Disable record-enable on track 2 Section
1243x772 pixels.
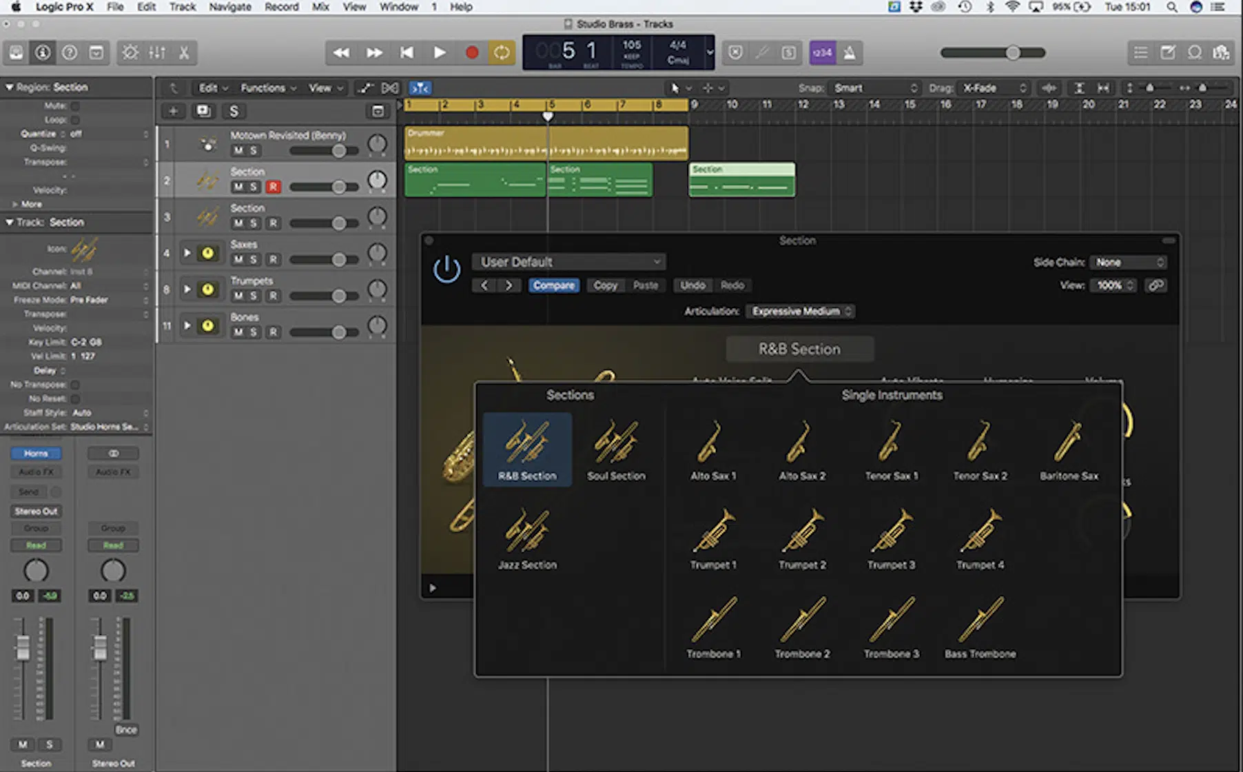click(274, 187)
